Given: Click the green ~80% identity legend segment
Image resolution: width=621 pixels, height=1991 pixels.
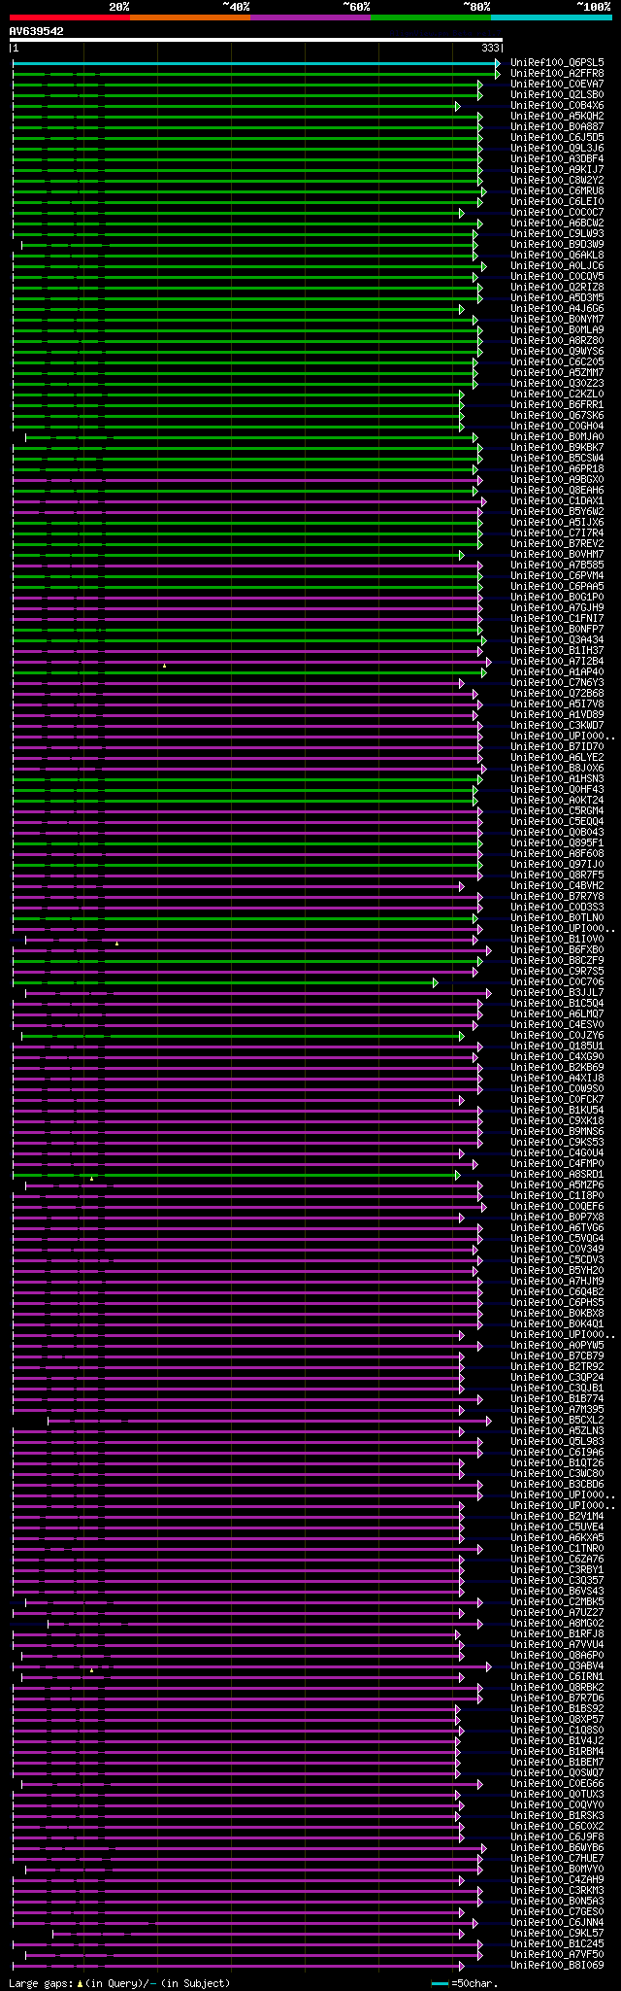Looking at the screenshot, I should [x=430, y=17].
